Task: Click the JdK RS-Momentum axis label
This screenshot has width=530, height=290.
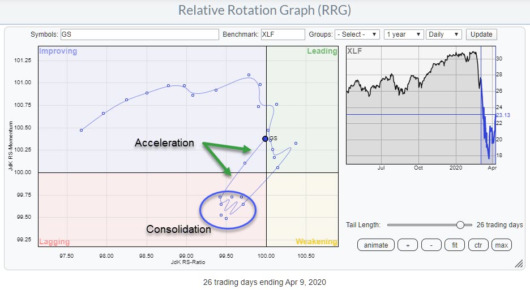Action: pos(11,146)
